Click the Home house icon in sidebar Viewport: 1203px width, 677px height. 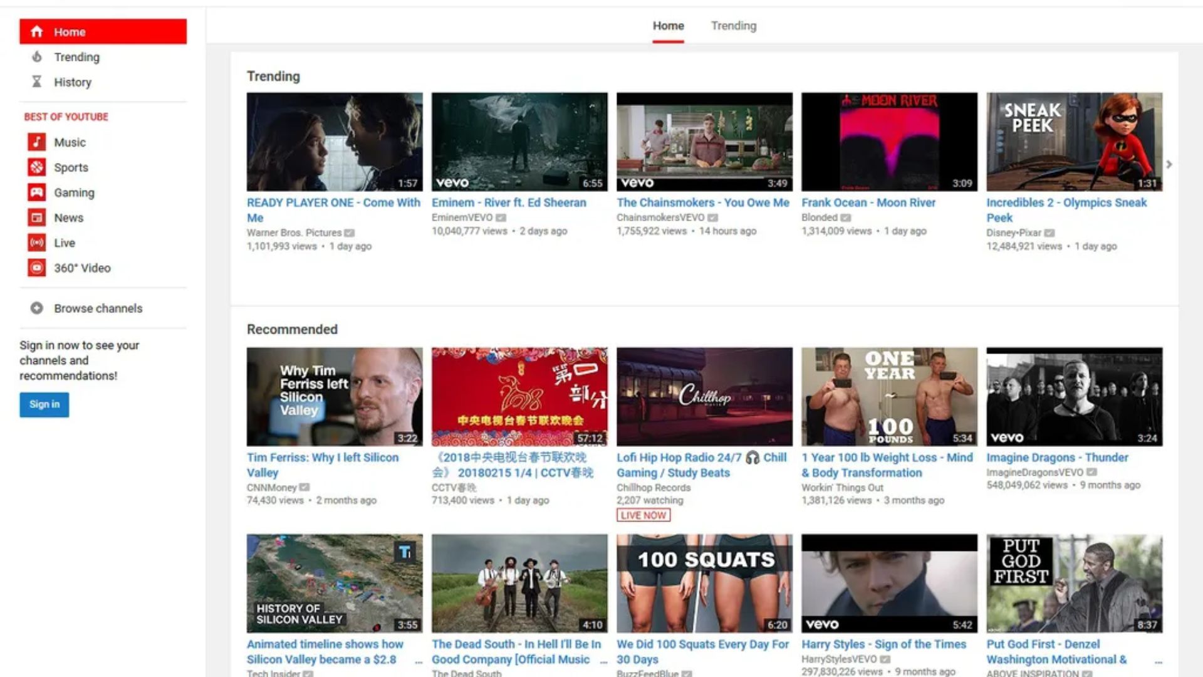pos(37,31)
